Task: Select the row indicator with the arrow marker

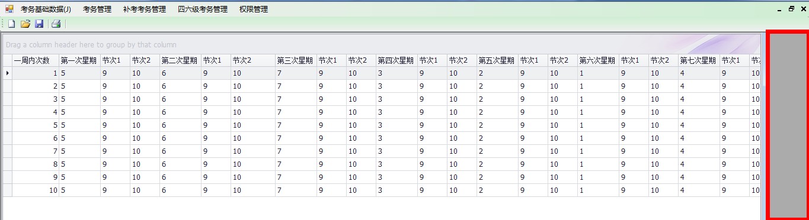Action: point(8,73)
